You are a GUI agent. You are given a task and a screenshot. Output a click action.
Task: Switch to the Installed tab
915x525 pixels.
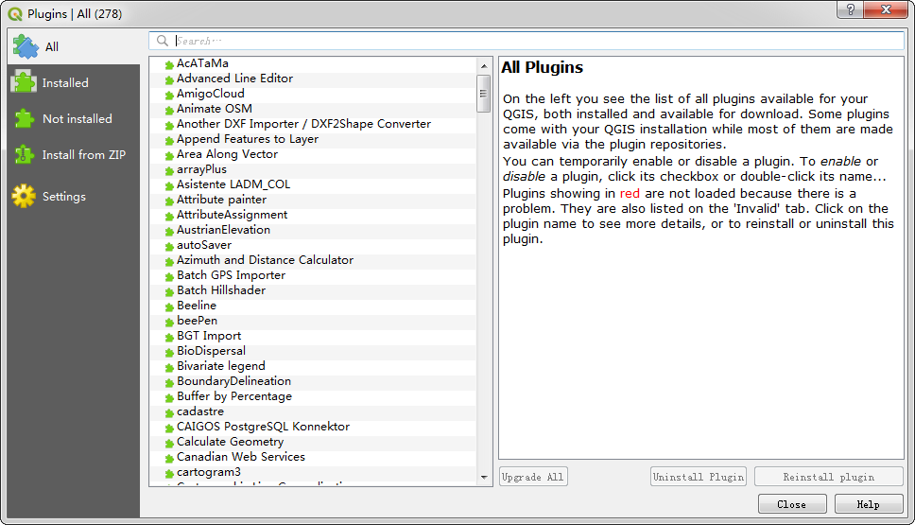pos(74,83)
